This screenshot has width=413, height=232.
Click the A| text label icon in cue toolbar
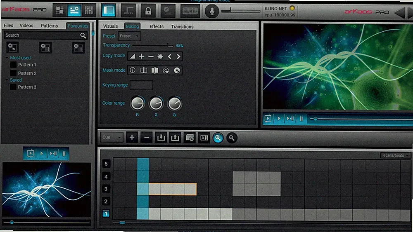pos(204,138)
